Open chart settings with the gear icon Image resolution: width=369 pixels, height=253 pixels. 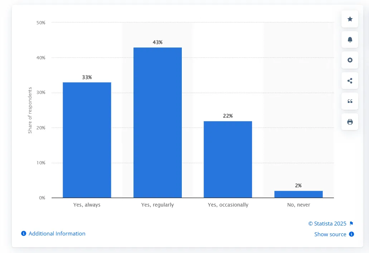(350, 60)
